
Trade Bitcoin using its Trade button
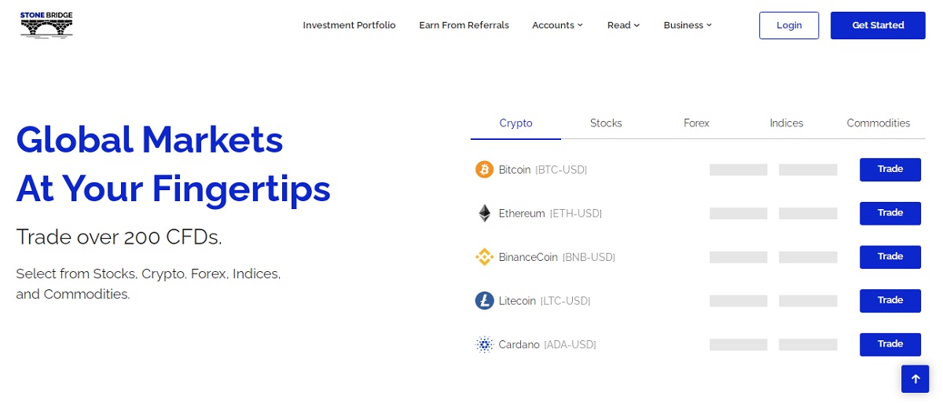click(x=890, y=169)
